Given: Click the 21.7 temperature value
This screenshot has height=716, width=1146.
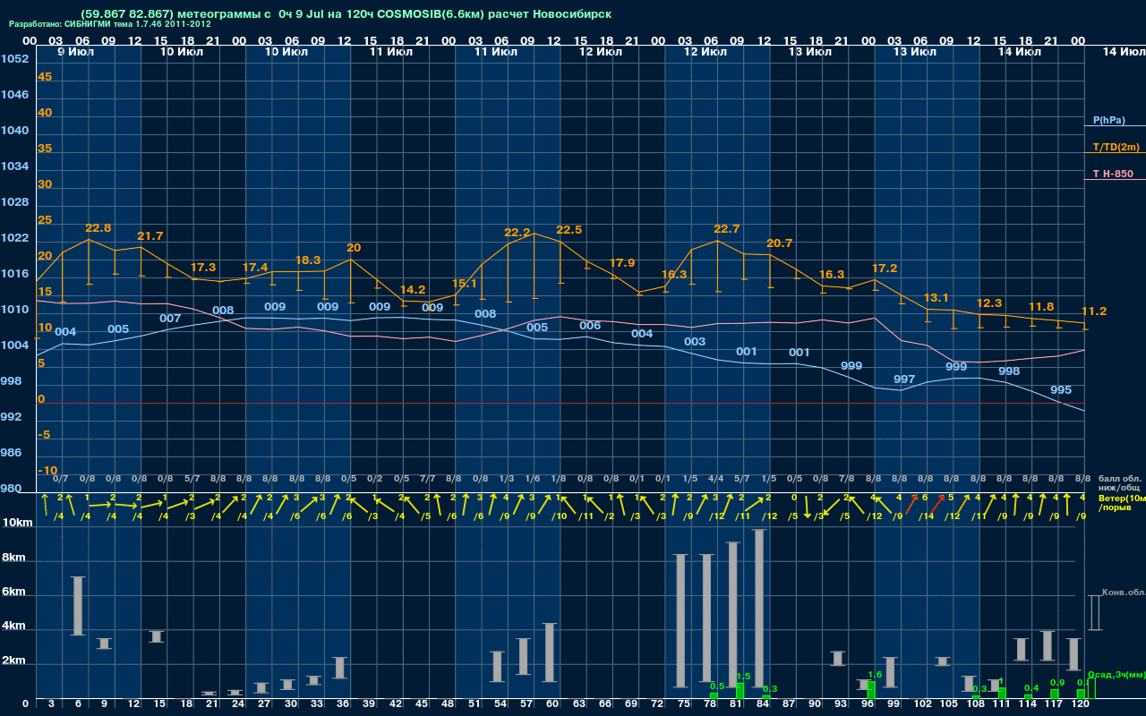Looking at the screenshot, I should (x=150, y=236).
